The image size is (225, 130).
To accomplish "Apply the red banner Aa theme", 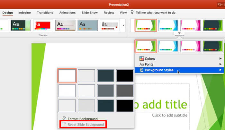I will point(43,25).
